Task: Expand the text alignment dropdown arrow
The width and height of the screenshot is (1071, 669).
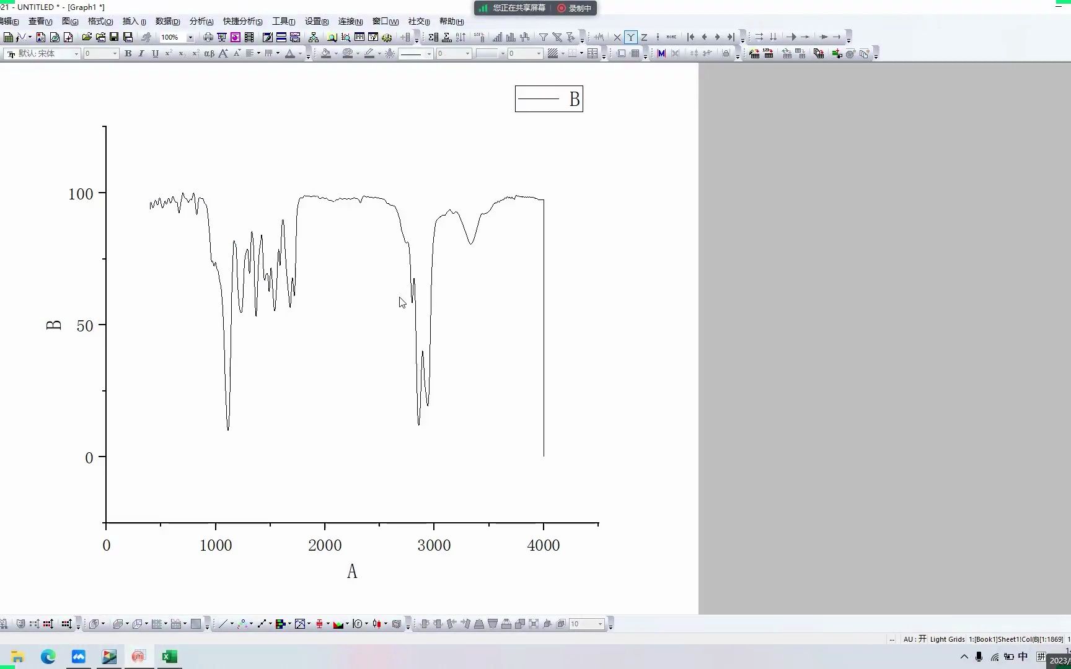Action: coord(258,53)
